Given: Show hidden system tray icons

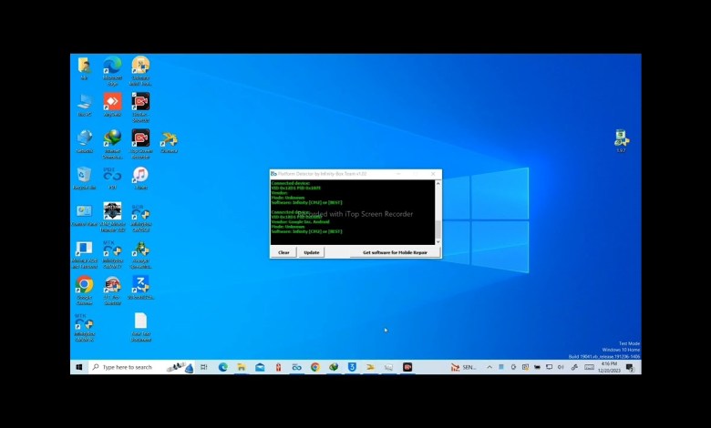Looking at the screenshot, I should click(x=489, y=367).
